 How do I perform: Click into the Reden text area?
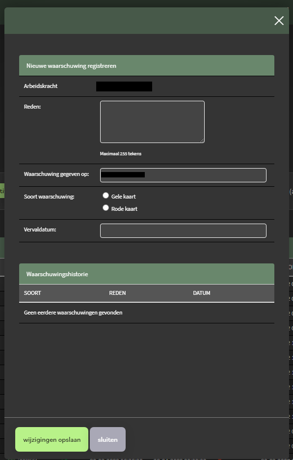pos(152,122)
